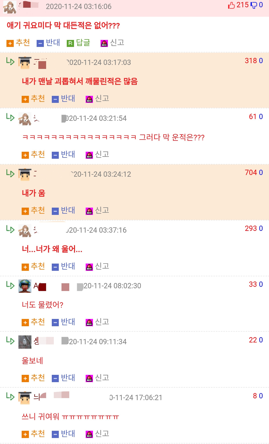Report the 'ㅋㅋㅋ 그러다 막 운적은' reply

[97, 155]
